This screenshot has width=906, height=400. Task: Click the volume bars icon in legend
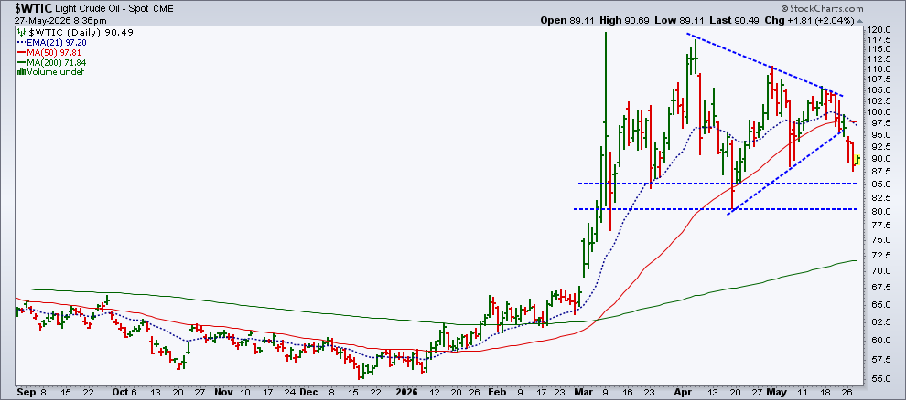pyautogui.click(x=21, y=72)
